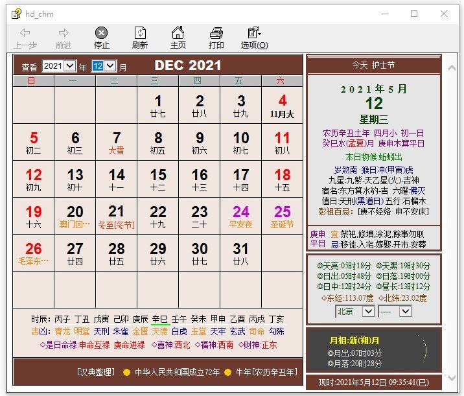Screen dimensions: 464x396
Task: Click the 勾陈 fortune label
Action: tap(276, 331)
